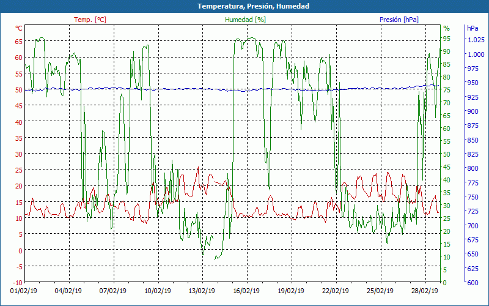
Task: Click the green 75 on humidity axis
Action: [x=447, y=90]
